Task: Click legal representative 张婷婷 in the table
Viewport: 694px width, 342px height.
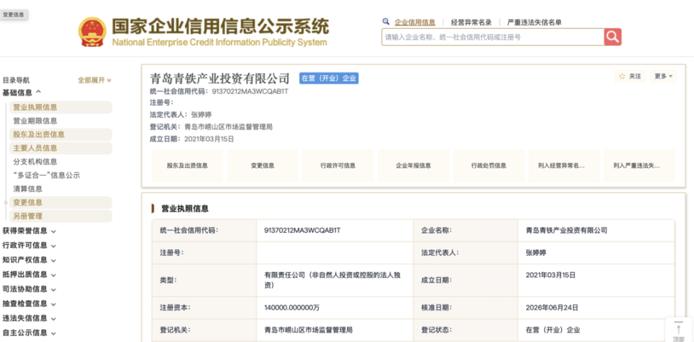Action: click(536, 252)
